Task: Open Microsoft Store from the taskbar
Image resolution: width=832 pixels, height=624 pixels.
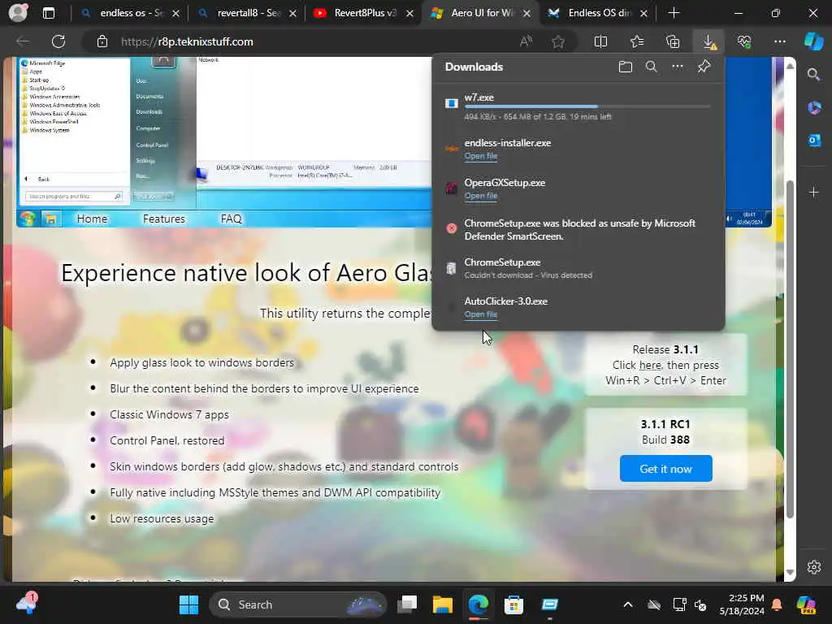Action: [x=513, y=604]
